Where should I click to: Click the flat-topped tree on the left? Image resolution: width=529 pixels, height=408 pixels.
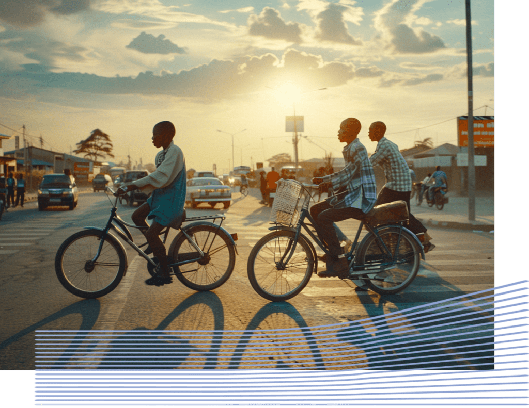pos(95,144)
